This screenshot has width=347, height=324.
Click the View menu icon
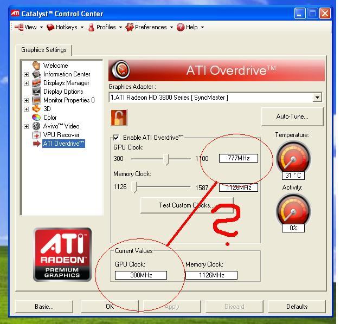pos(19,27)
